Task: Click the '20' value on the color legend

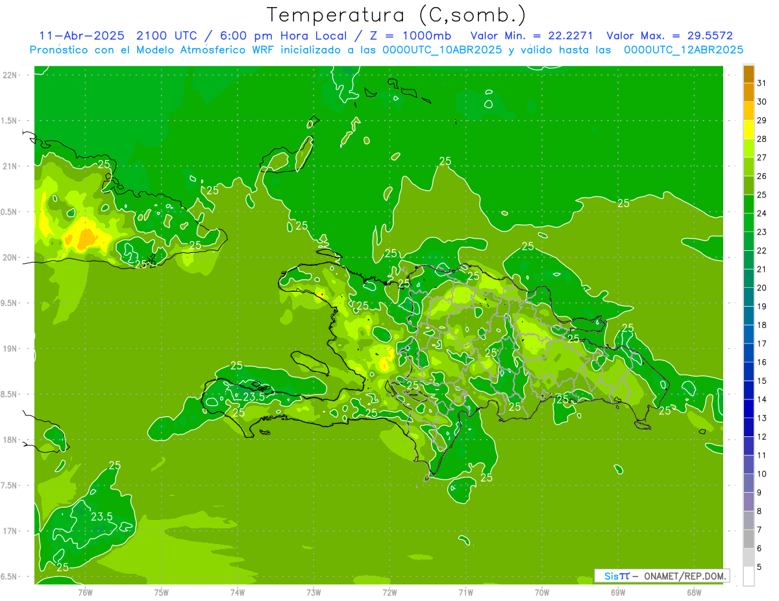Action: click(x=761, y=288)
